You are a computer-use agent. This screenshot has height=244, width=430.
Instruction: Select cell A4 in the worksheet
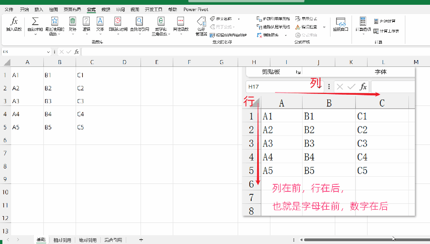coord(27,114)
